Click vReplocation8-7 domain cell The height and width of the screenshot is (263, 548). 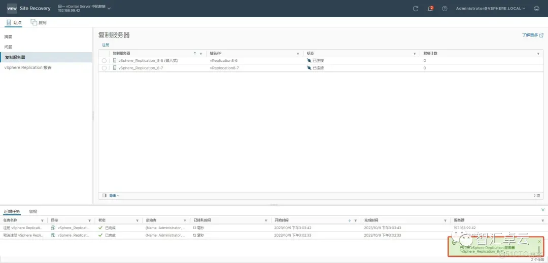point(224,68)
